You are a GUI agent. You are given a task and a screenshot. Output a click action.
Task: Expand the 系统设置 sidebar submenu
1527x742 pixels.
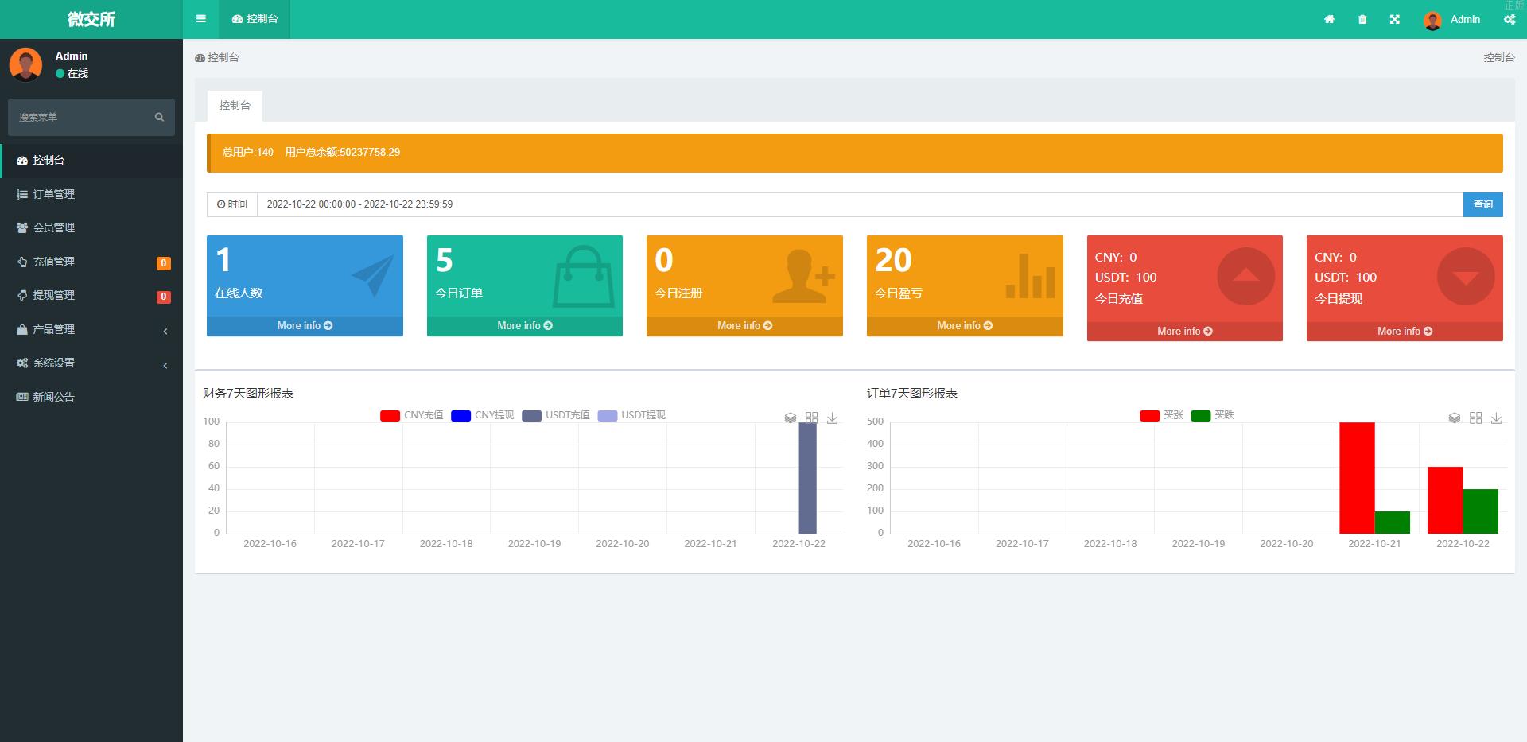[91, 363]
